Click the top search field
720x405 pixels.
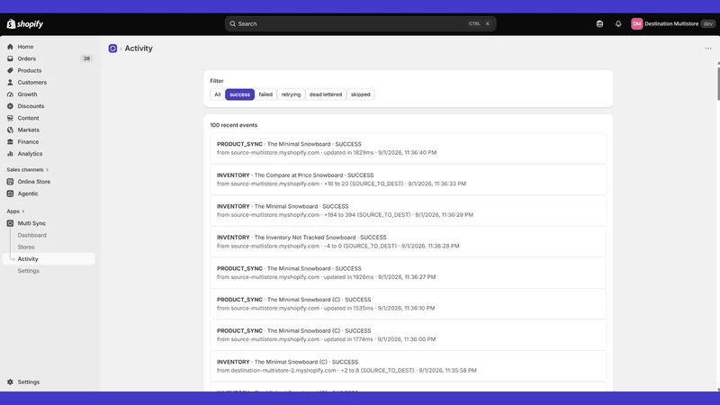pos(361,24)
